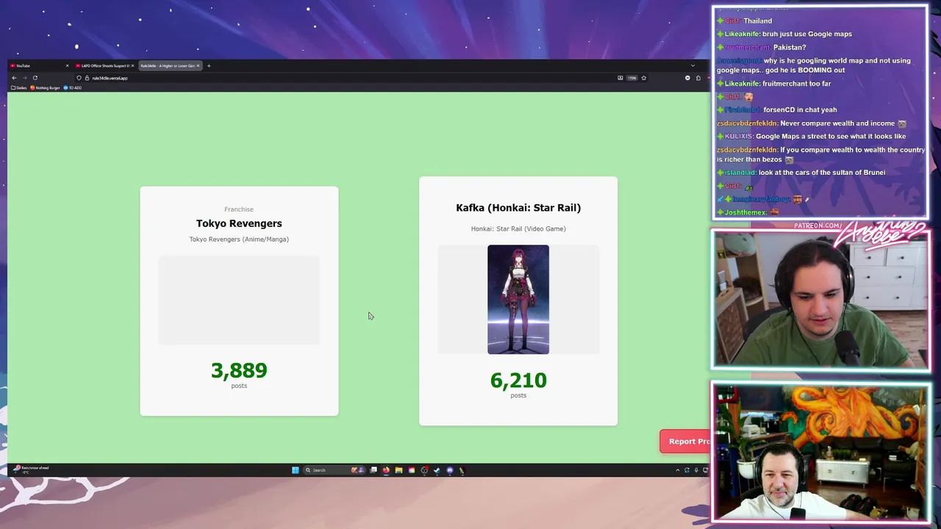Choose the Tokyo Revengers card
Viewport: 941px width, 529px height.
click(239, 301)
